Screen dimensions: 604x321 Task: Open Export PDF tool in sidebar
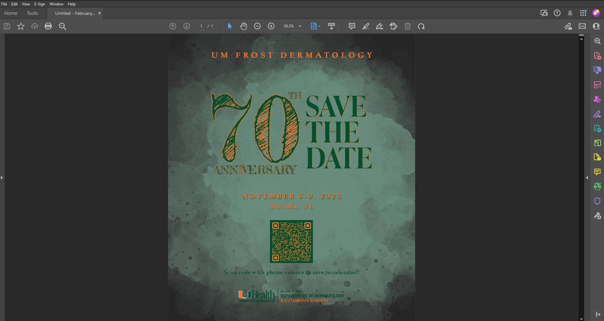[597, 70]
